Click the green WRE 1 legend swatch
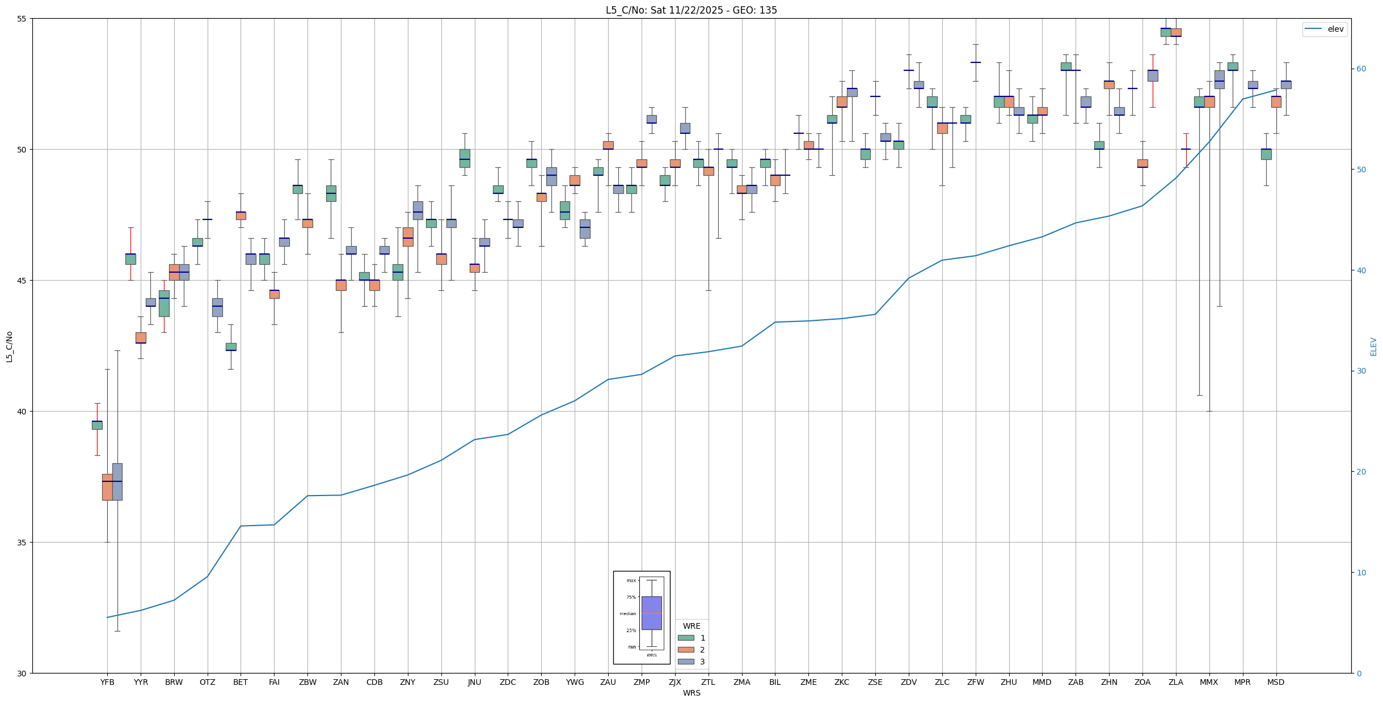 pyautogui.click(x=686, y=638)
